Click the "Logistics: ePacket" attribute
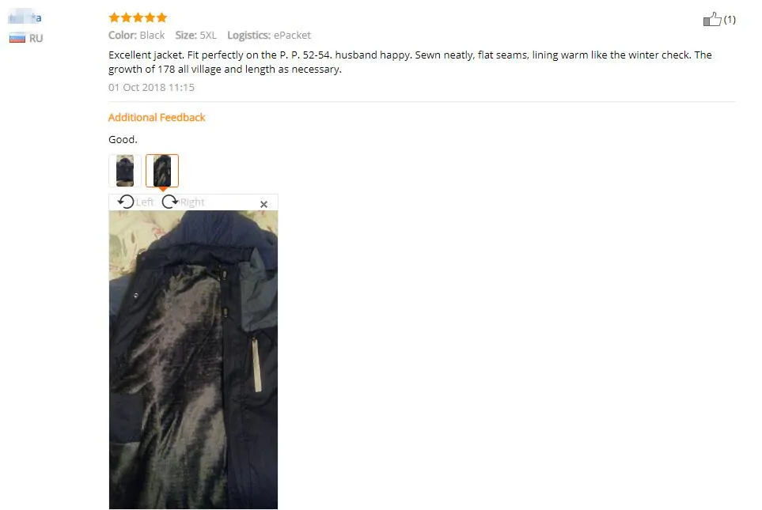Viewport: 762px width, 510px height. (269, 35)
